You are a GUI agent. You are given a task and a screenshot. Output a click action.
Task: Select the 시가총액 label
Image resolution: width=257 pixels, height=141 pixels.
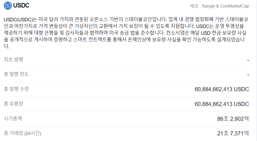[13, 119]
